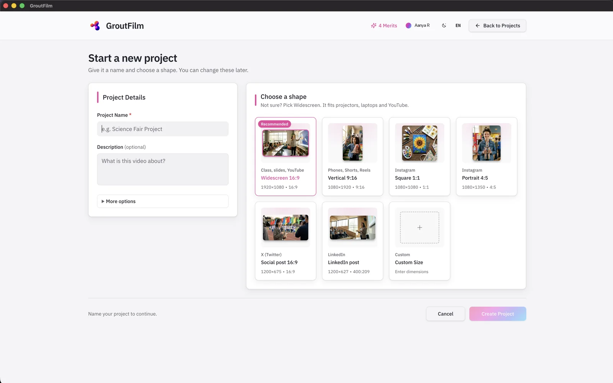
Task: Click the Create Project button
Action: (x=498, y=314)
